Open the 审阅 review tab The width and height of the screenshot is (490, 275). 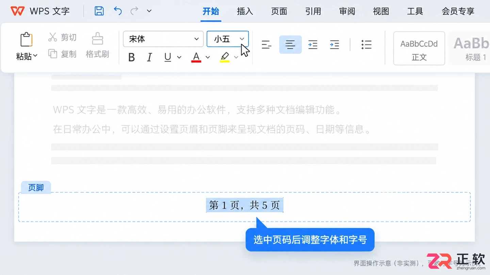pos(347,11)
